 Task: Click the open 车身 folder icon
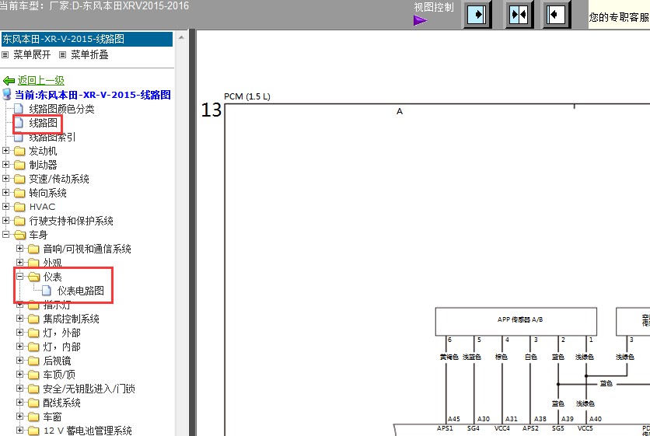(19, 235)
